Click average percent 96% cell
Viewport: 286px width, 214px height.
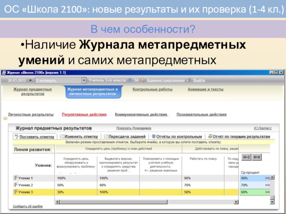pyautogui.click(x=255, y=178)
